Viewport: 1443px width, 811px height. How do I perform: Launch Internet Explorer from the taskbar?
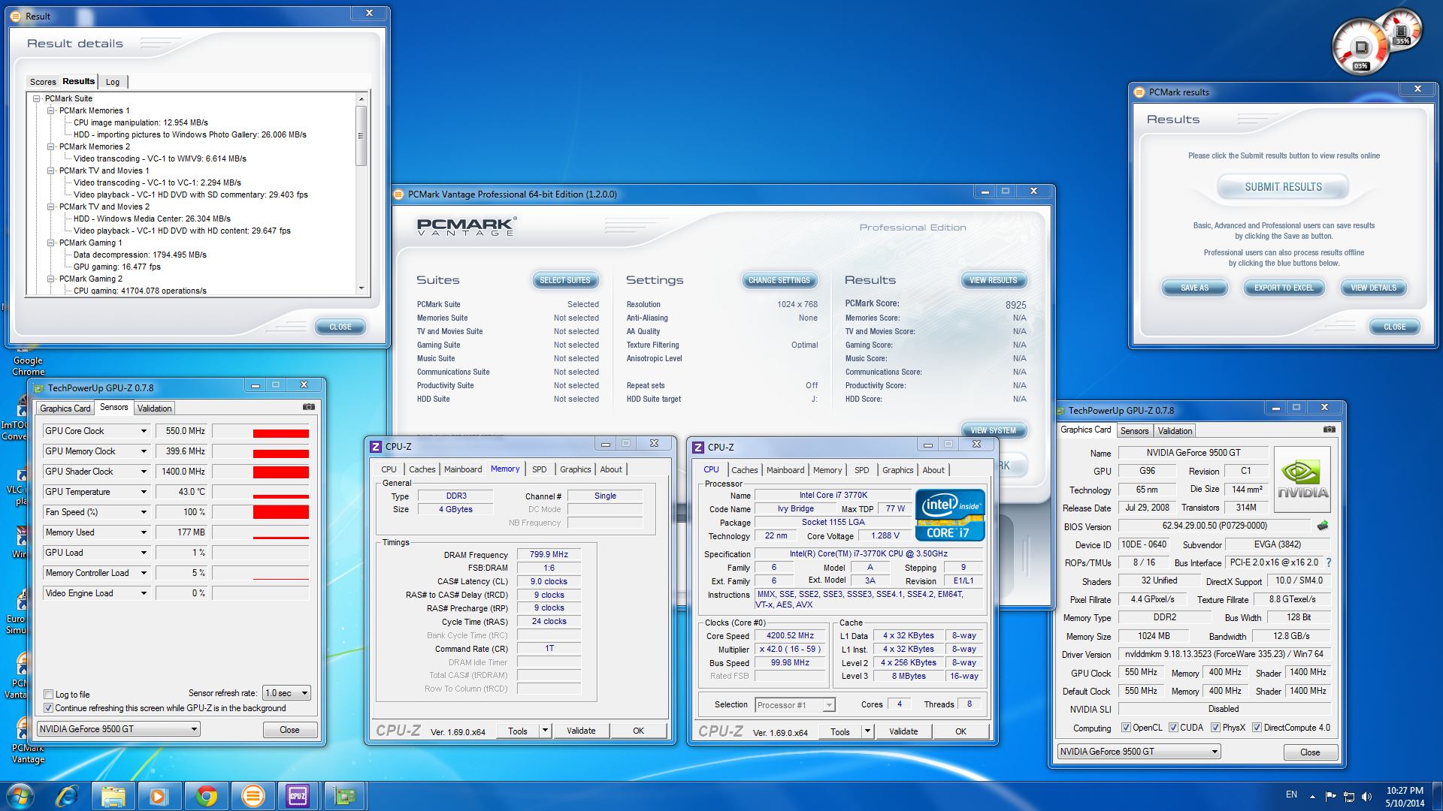click(68, 795)
